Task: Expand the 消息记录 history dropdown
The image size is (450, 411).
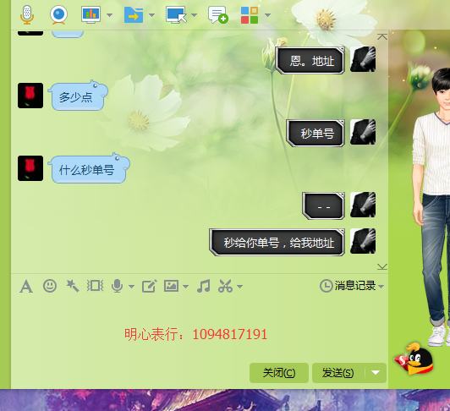Action: (381, 286)
